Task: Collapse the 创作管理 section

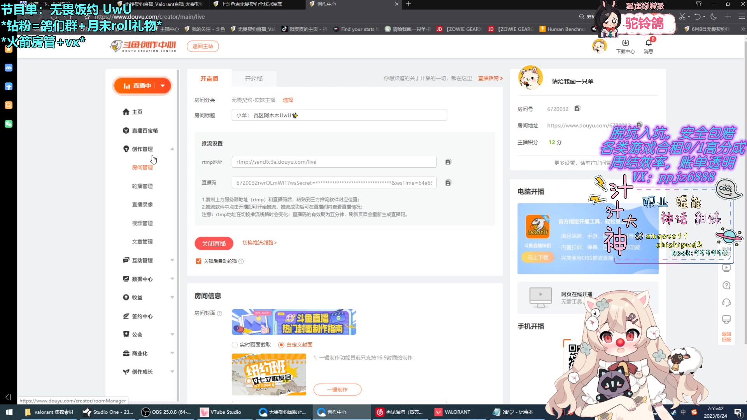Action: pos(172,149)
